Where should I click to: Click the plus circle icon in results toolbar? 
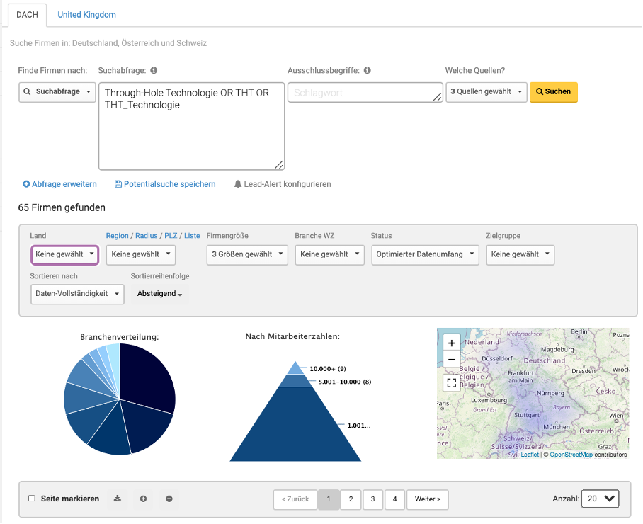pos(143,499)
